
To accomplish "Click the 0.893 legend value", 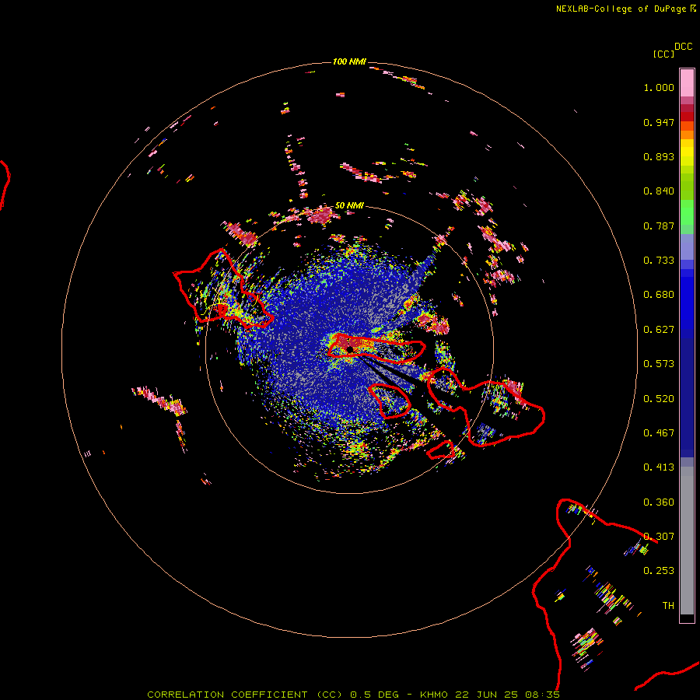I will point(659,156).
